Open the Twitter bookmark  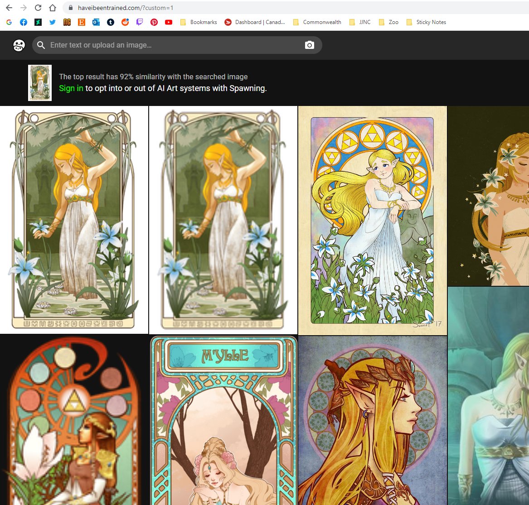(53, 22)
